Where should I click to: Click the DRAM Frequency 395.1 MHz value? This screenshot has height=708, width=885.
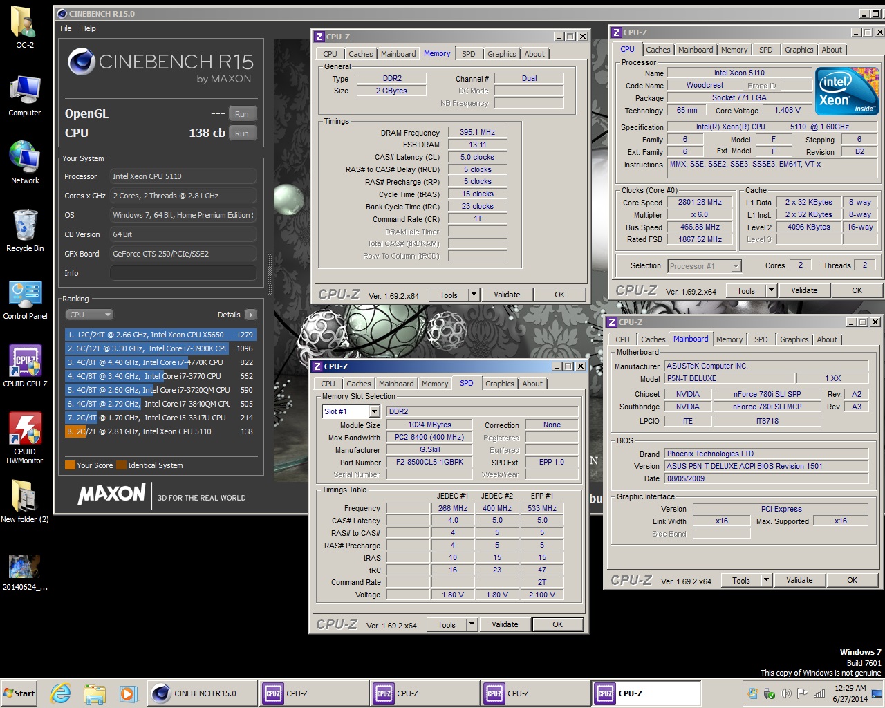tap(477, 132)
